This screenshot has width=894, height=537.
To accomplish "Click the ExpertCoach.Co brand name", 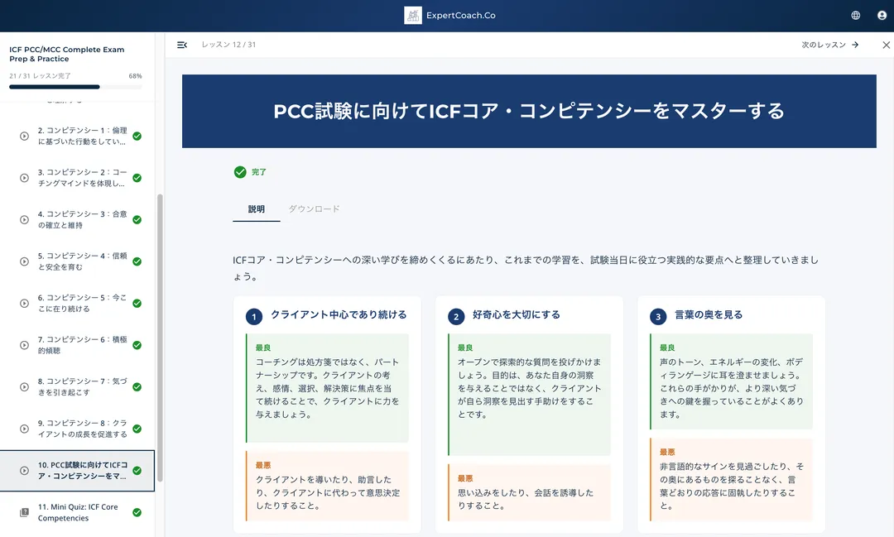I will 461,16.
